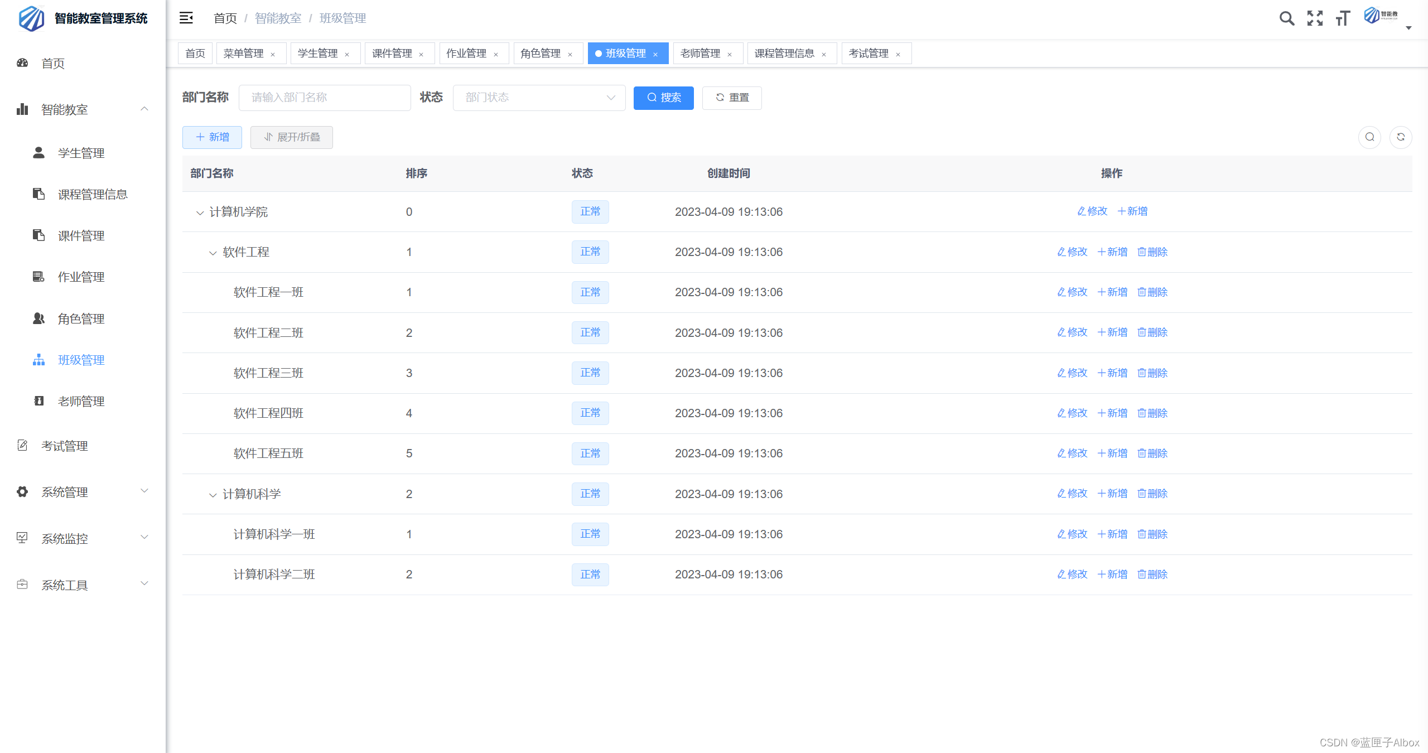Click 修改 for 计算机学院 row

(x=1092, y=211)
